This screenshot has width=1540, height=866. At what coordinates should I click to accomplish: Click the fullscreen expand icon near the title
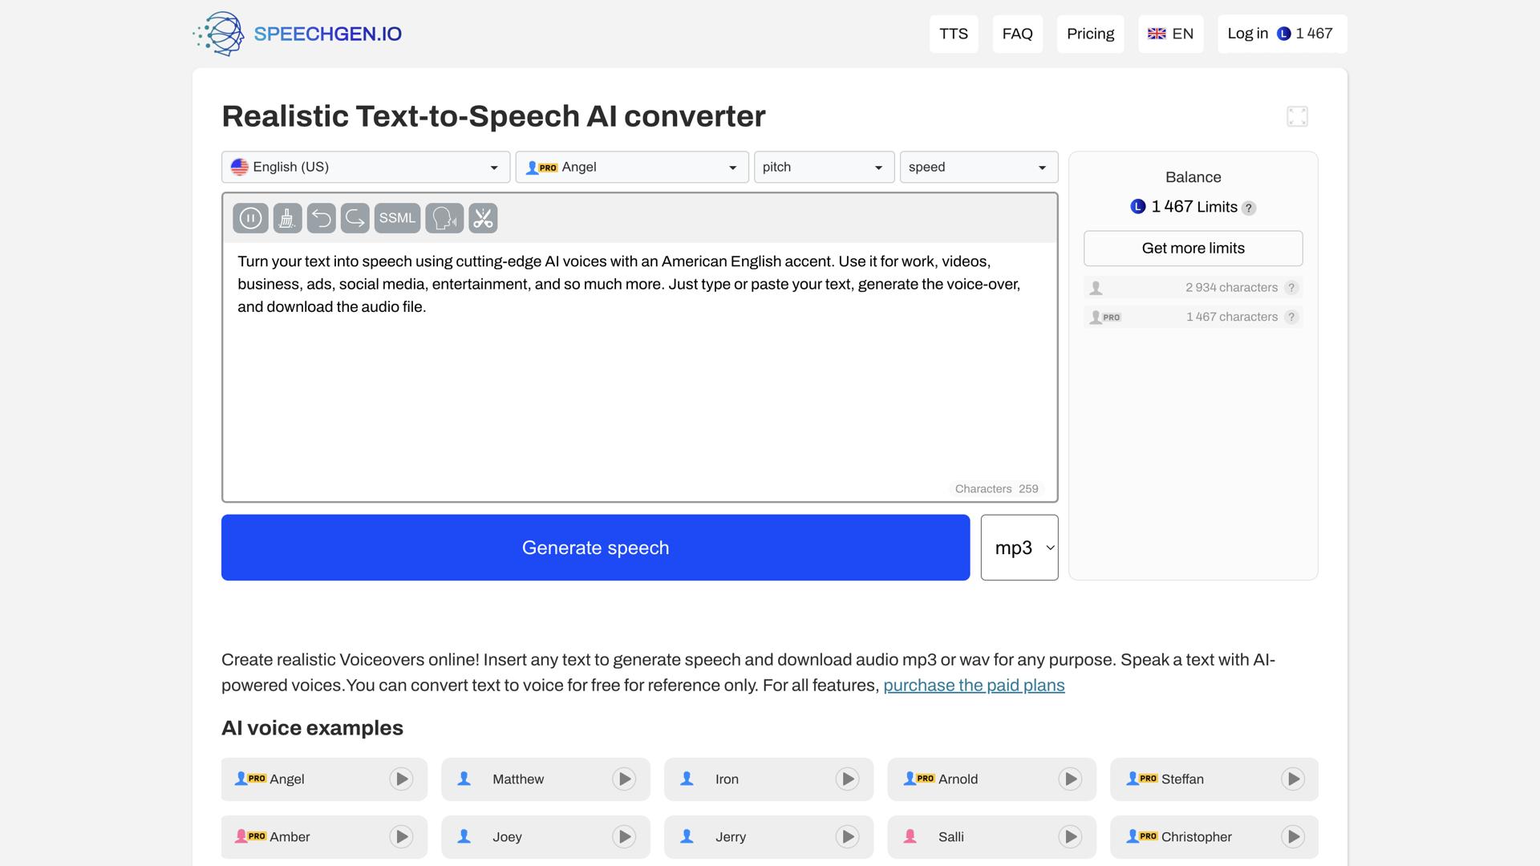coord(1298,115)
